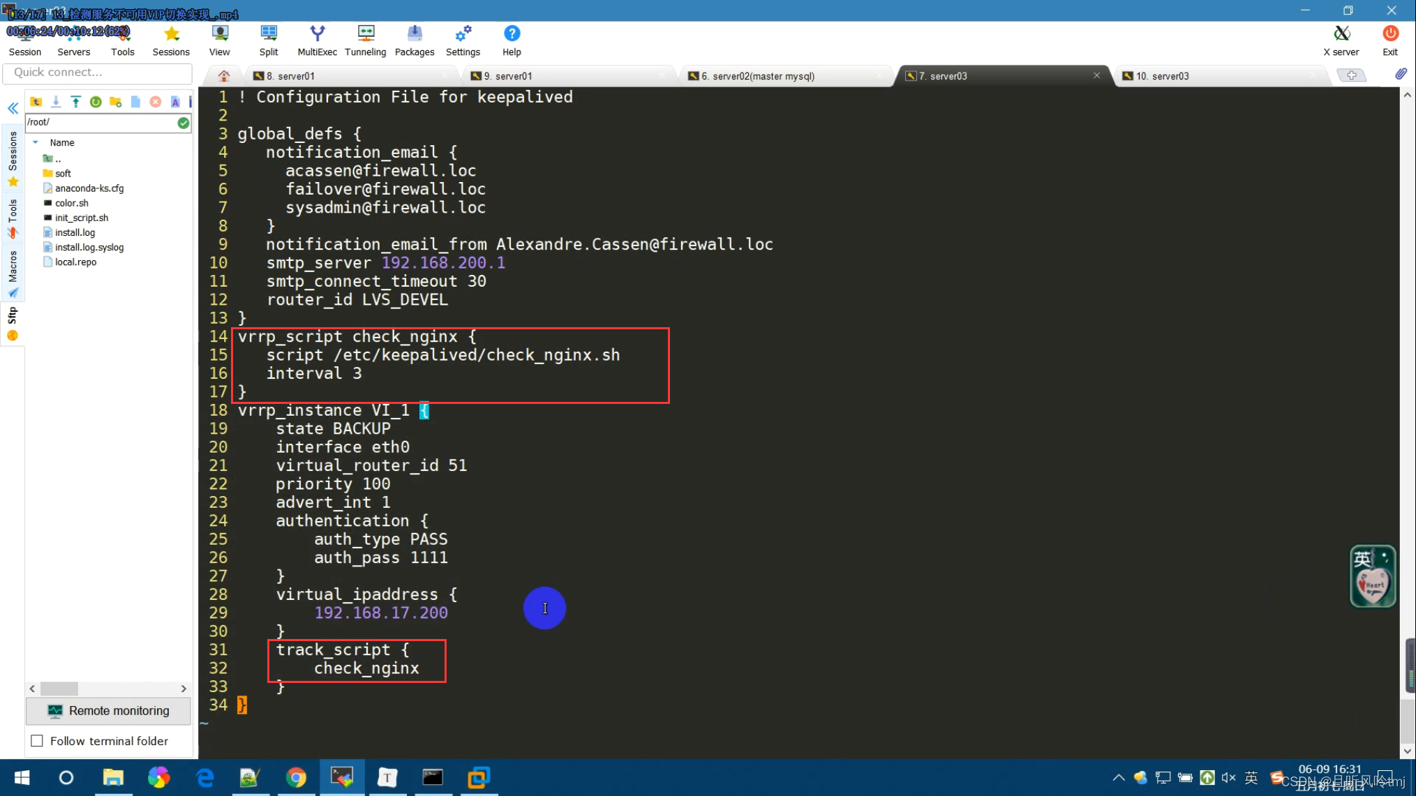This screenshot has width=1416, height=796.
Task: Open Chrome from the Windows taskbar
Action: coord(296,777)
